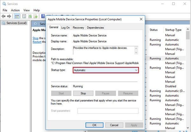Open the Help toolbar icon
The image size is (191, 132).
click(43, 16)
